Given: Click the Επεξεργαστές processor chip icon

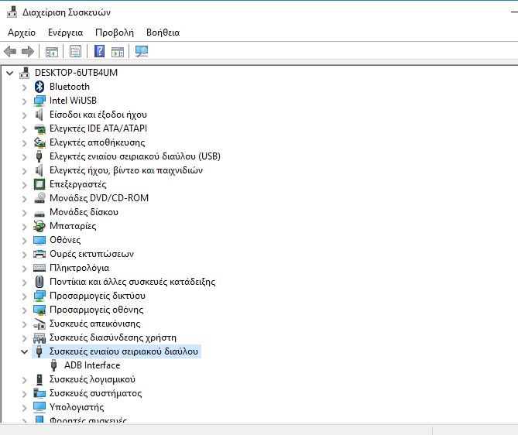Looking at the screenshot, I should point(40,184).
